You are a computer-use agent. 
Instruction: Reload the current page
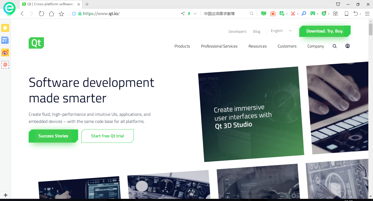(x=41, y=14)
